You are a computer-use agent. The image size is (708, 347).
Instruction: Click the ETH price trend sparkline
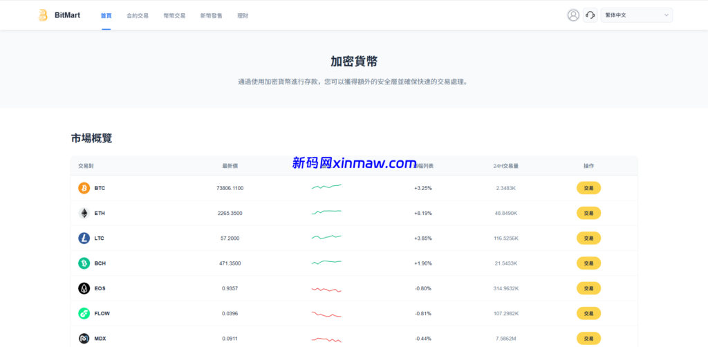[x=326, y=212]
